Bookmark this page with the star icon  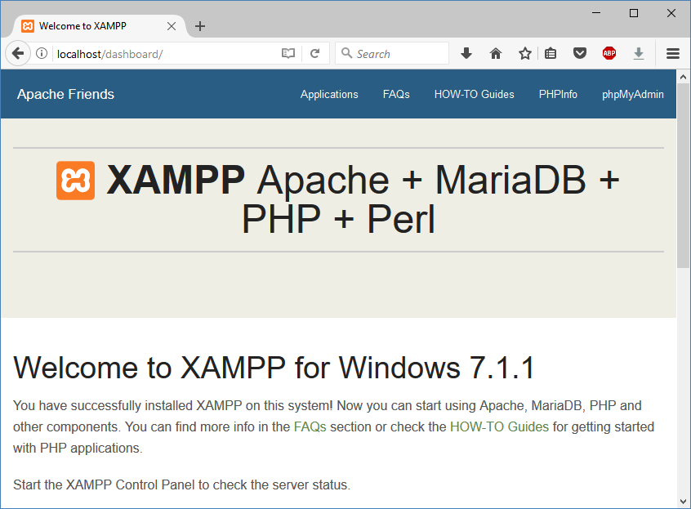[525, 54]
